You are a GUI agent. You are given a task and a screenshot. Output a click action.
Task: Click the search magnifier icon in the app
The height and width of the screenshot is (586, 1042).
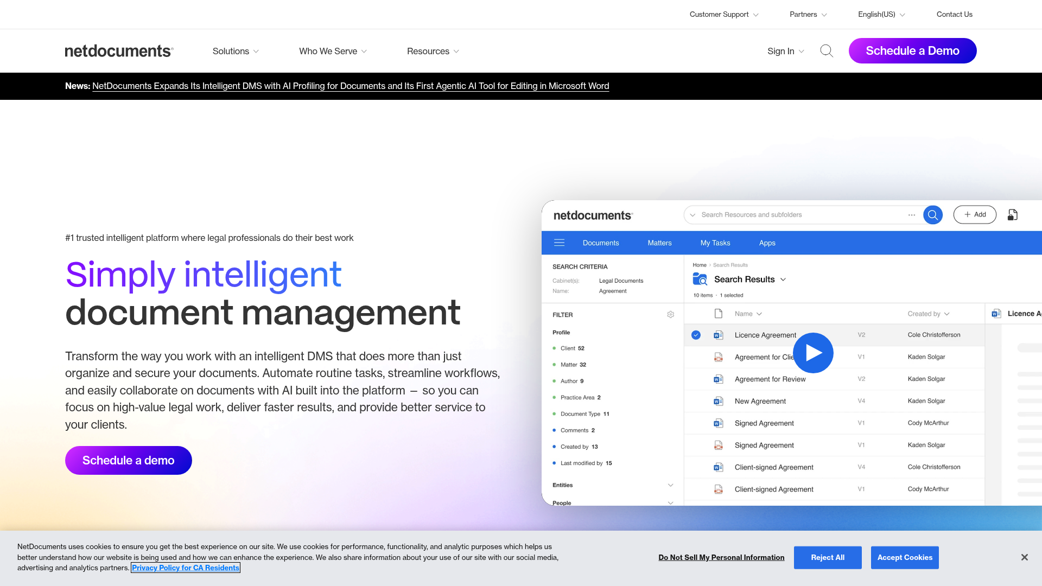pos(932,214)
